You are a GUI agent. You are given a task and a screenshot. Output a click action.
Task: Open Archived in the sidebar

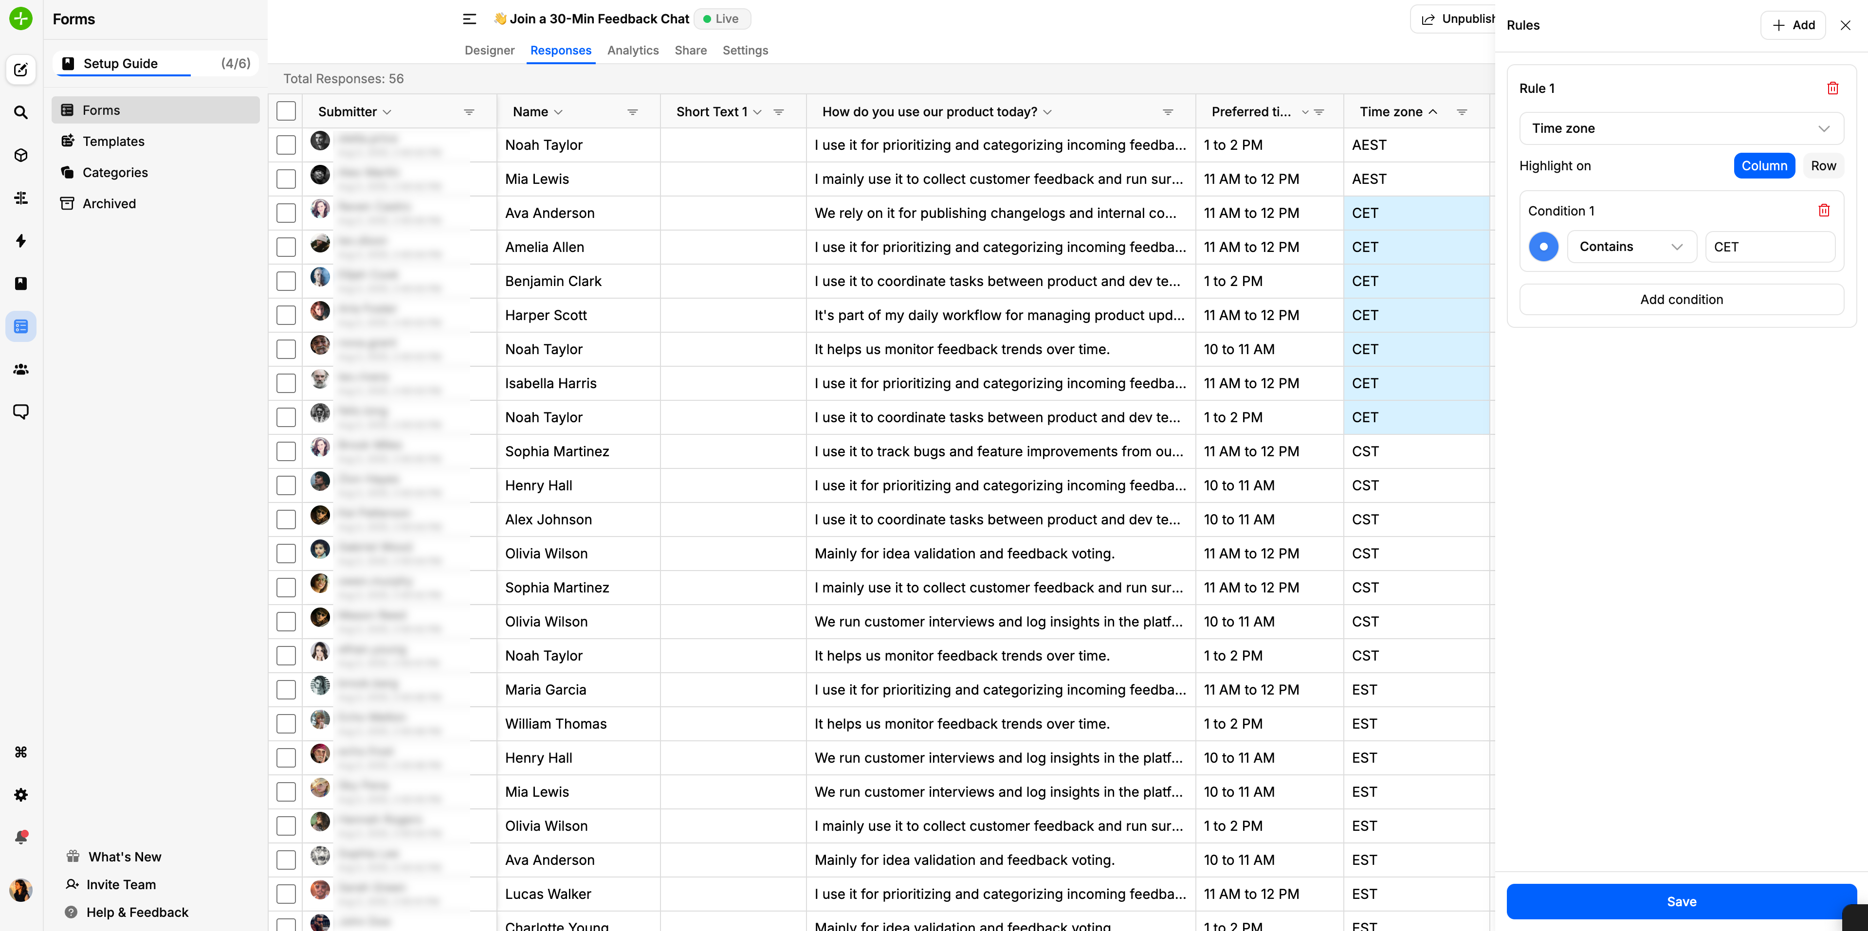(x=156, y=204)
